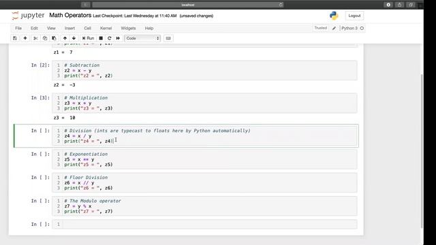436x245 pixels.
Task: Cut selected cells with the scissors icon
Action: (35, 38)
